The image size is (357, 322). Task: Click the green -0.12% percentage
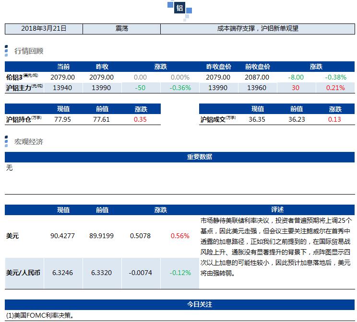[180, 273]
